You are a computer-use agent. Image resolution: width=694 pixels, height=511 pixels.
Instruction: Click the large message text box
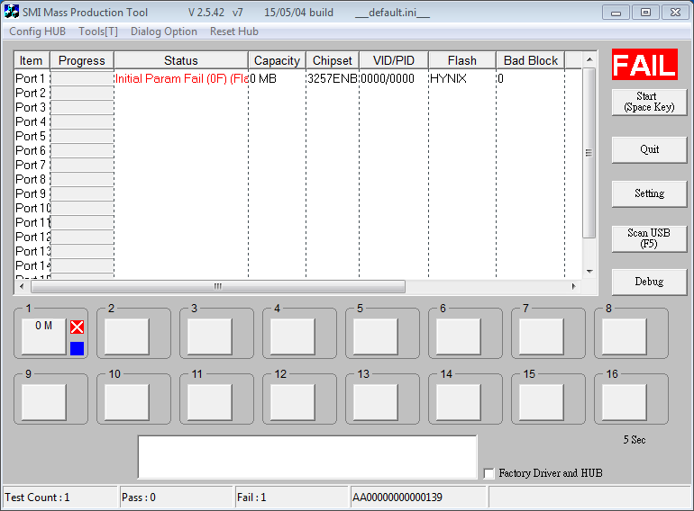tap(307, 457)
